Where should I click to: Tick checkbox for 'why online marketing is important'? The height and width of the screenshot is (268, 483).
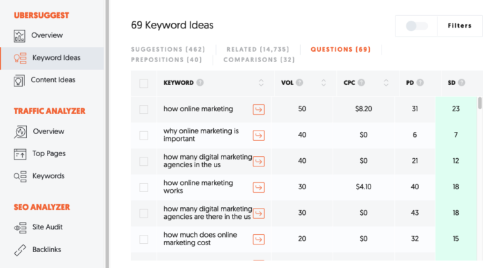tap(144, 135)
